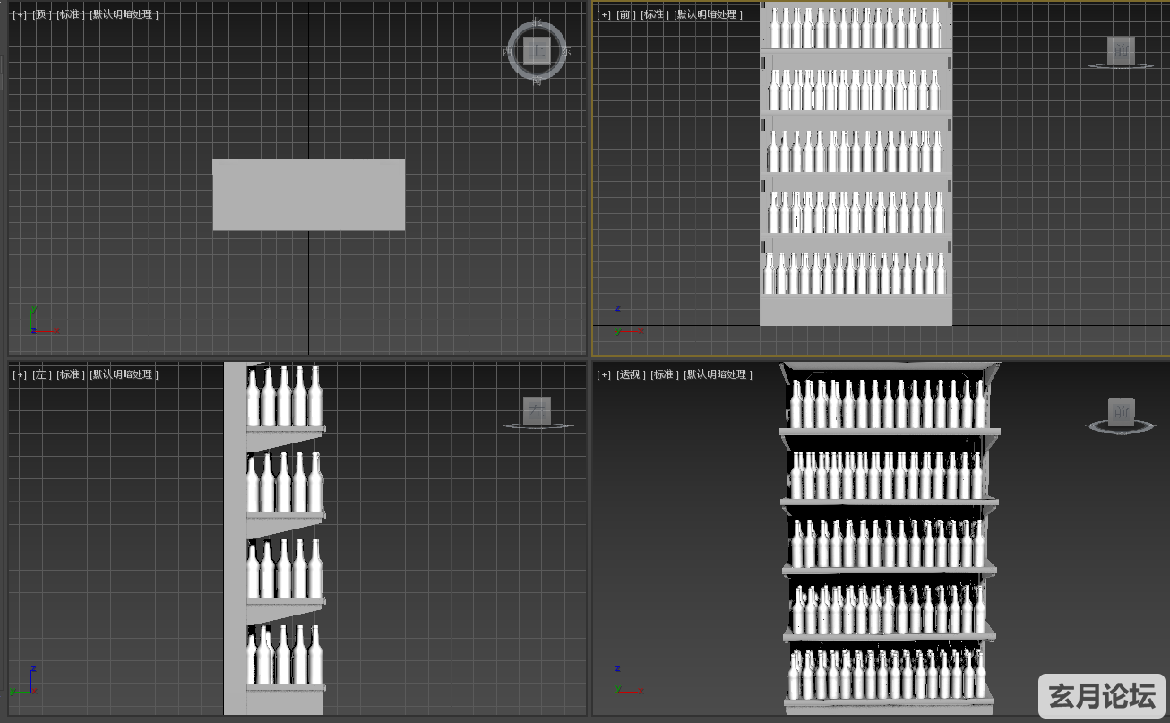Screen dimensions: 1170x723
Task: Click the ViewCube 前 face in Front viewport
Action: coord(1121,50)
